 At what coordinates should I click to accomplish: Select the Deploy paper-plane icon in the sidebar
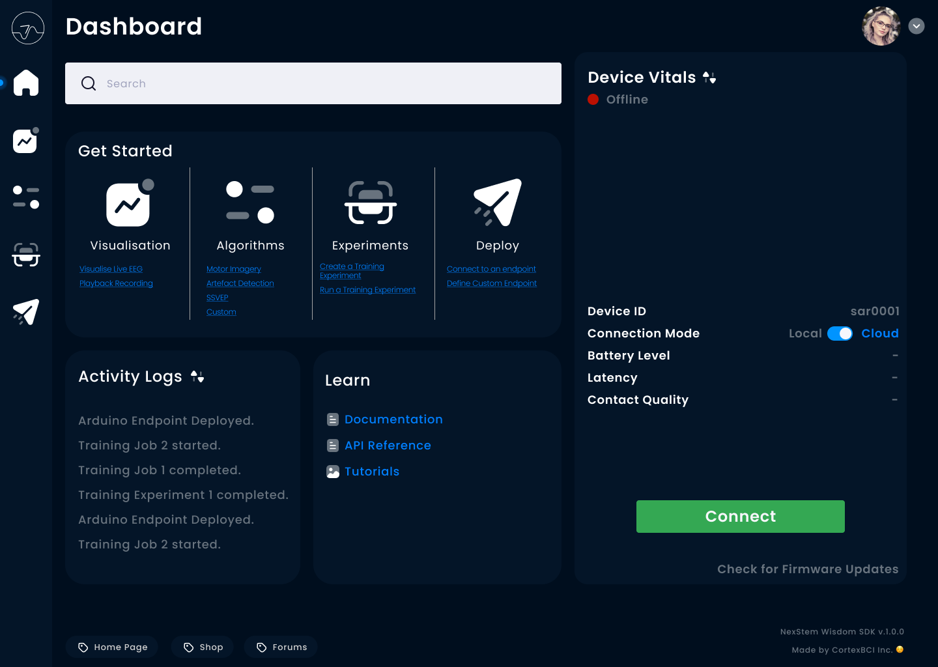[25, 311]
